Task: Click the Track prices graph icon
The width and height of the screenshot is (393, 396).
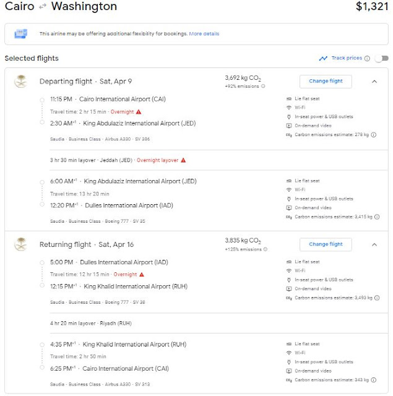Action: tap(323, 58)
